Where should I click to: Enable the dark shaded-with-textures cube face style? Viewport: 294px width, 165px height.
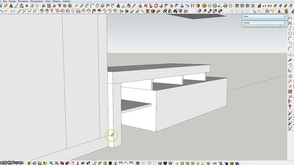[165, 163]
